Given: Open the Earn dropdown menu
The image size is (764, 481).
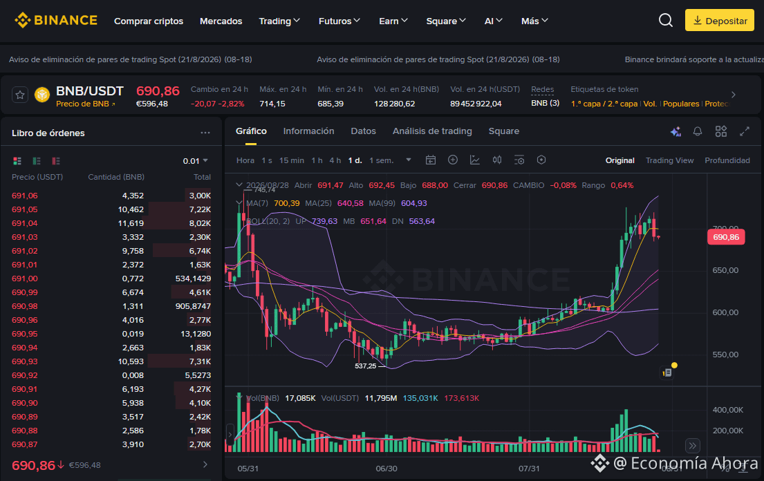Looking at the screenshot, I should click(393, 21).
